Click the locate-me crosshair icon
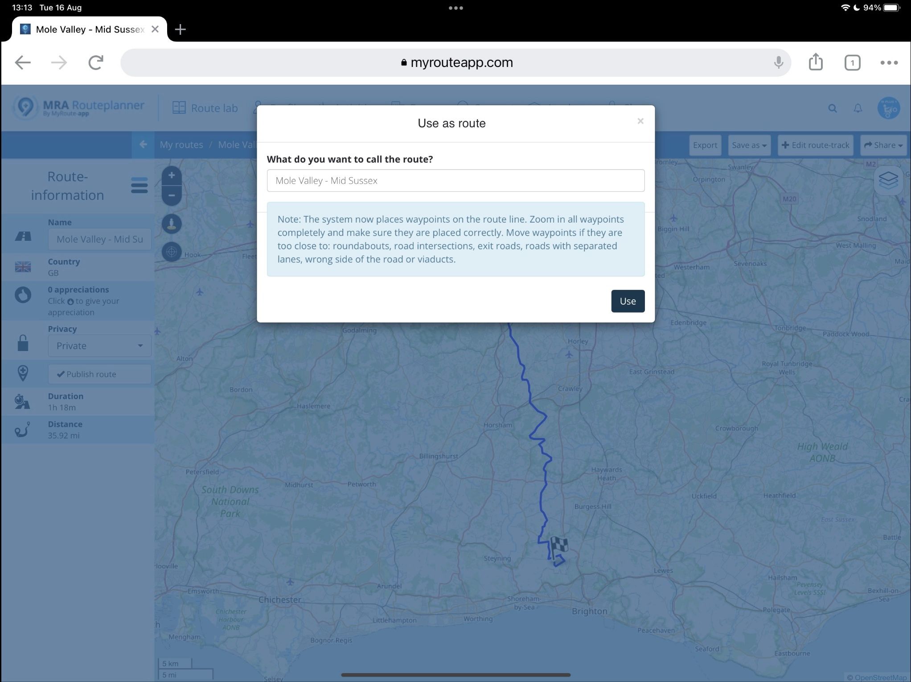 point(172,252)
